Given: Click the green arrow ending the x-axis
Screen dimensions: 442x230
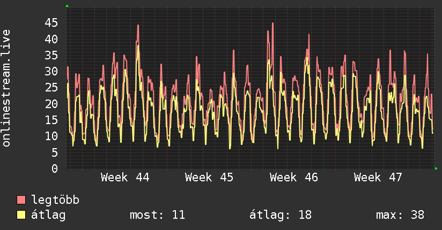Looking at the screenshot, I should pyautogui.click(x=436, y=168).
